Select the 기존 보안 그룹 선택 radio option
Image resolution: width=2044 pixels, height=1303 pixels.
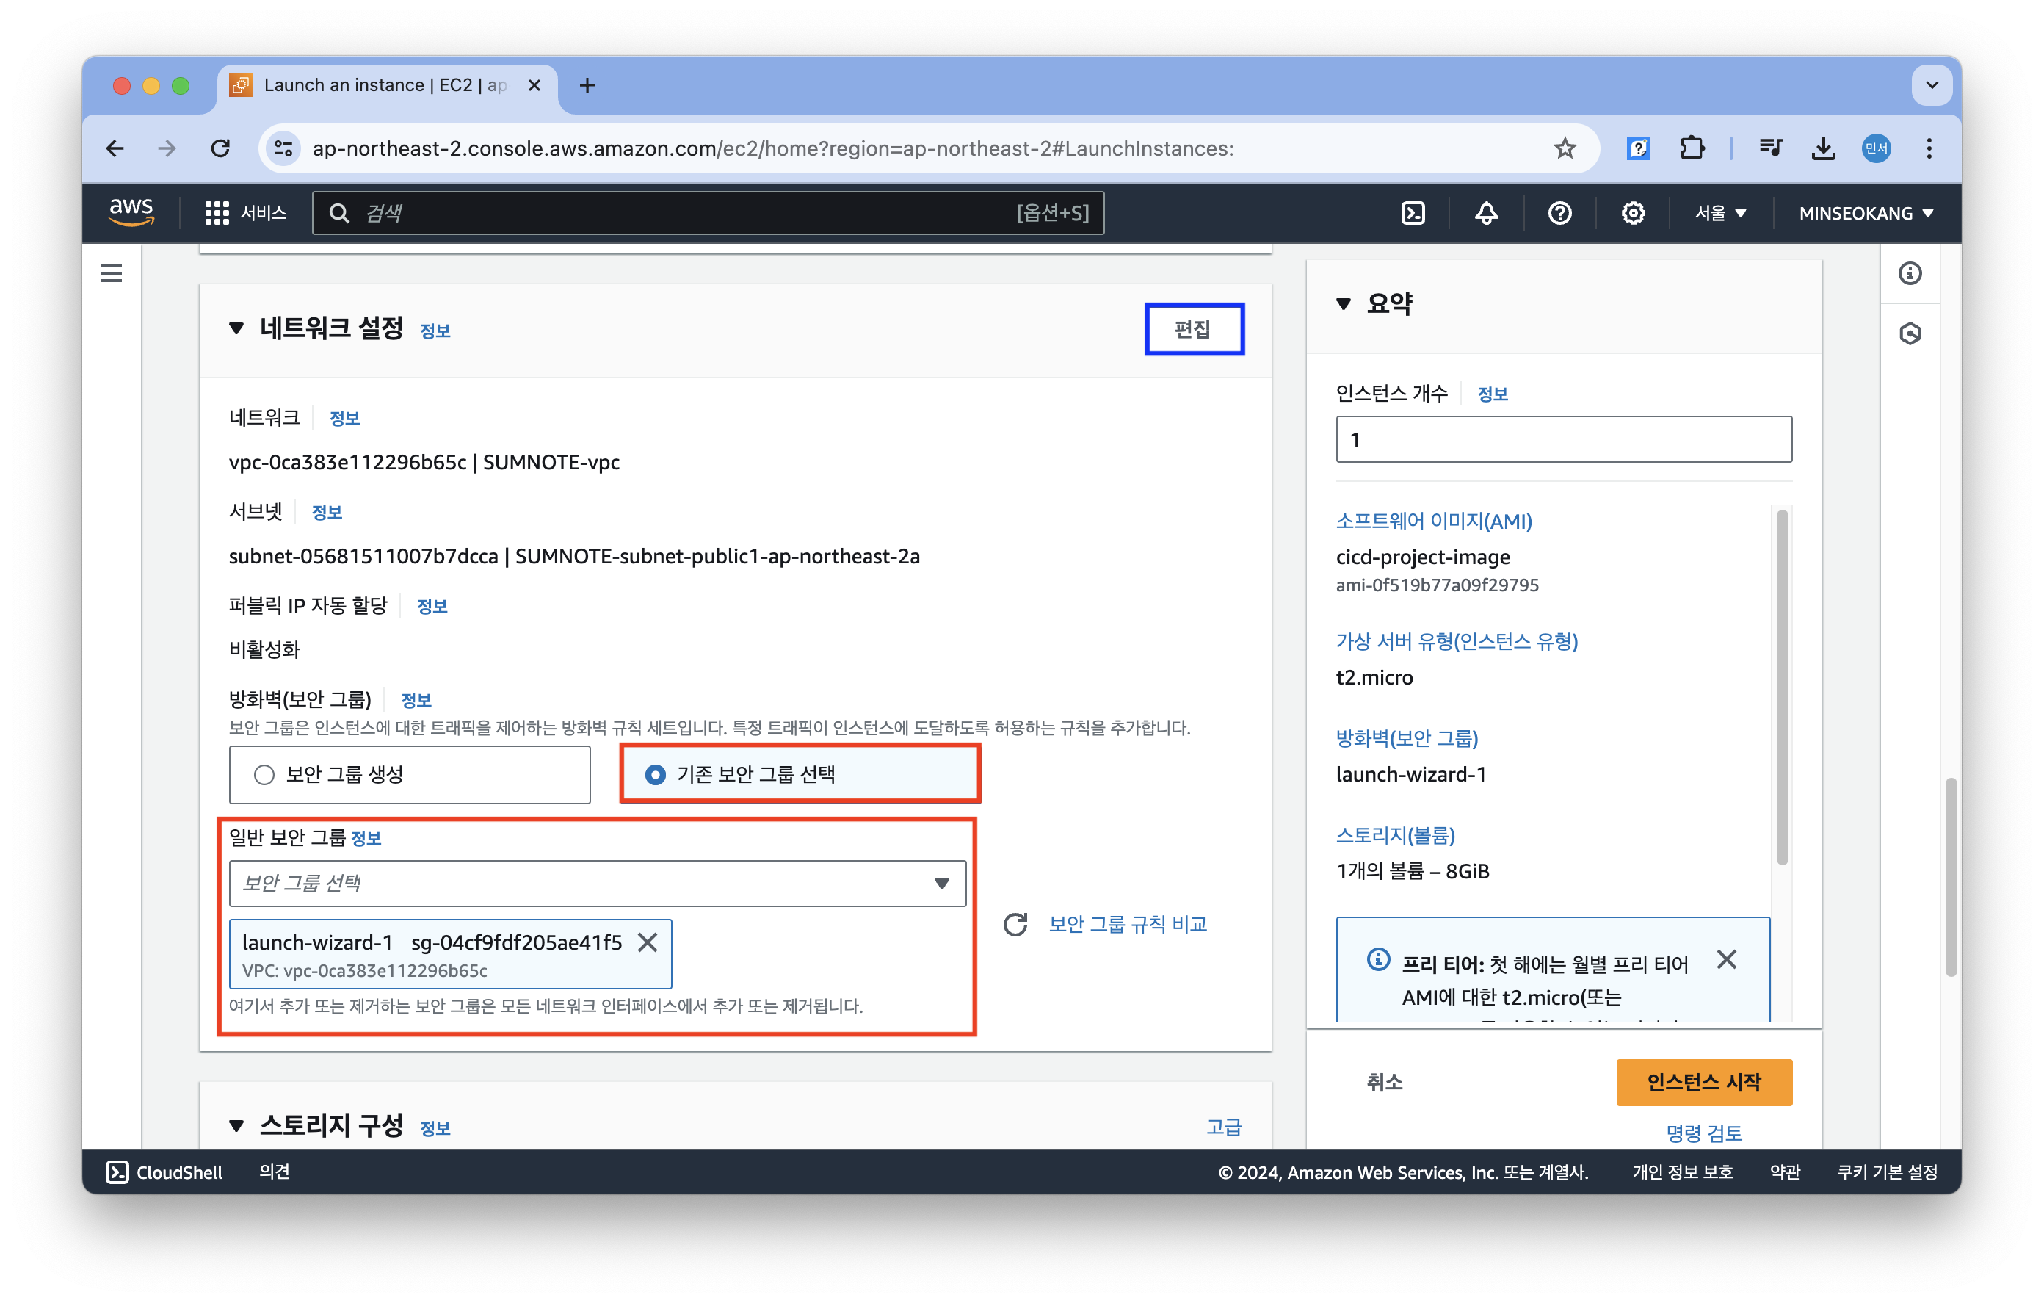tap(656, 775)
